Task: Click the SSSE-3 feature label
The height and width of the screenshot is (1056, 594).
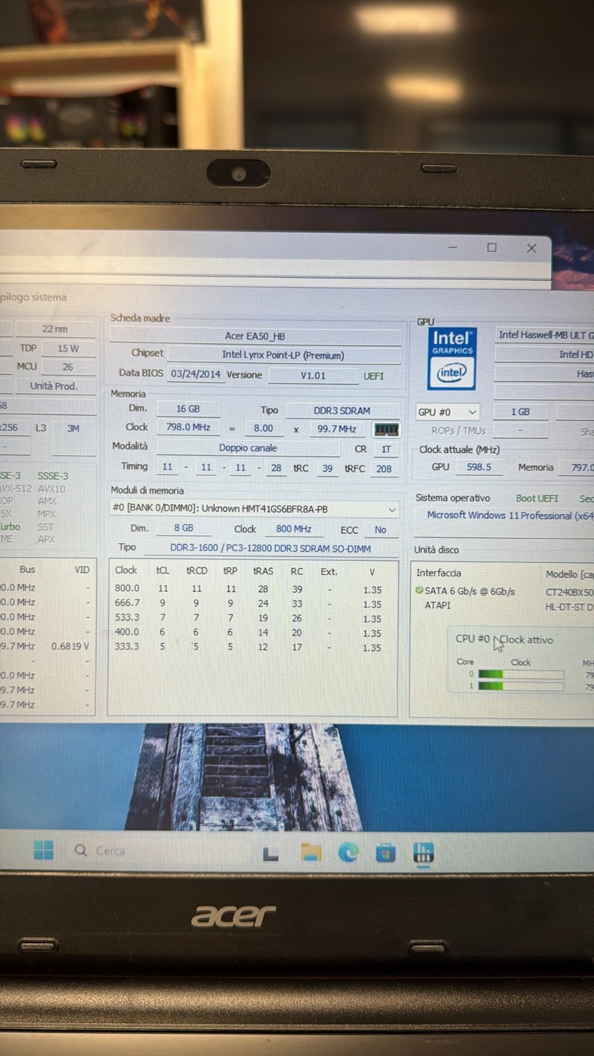Action: tap(53, 476)
